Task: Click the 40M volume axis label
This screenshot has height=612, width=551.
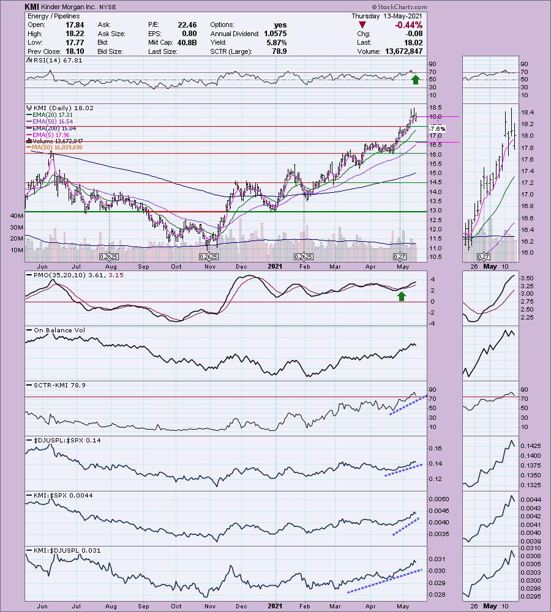Action: tap(17, 216)
